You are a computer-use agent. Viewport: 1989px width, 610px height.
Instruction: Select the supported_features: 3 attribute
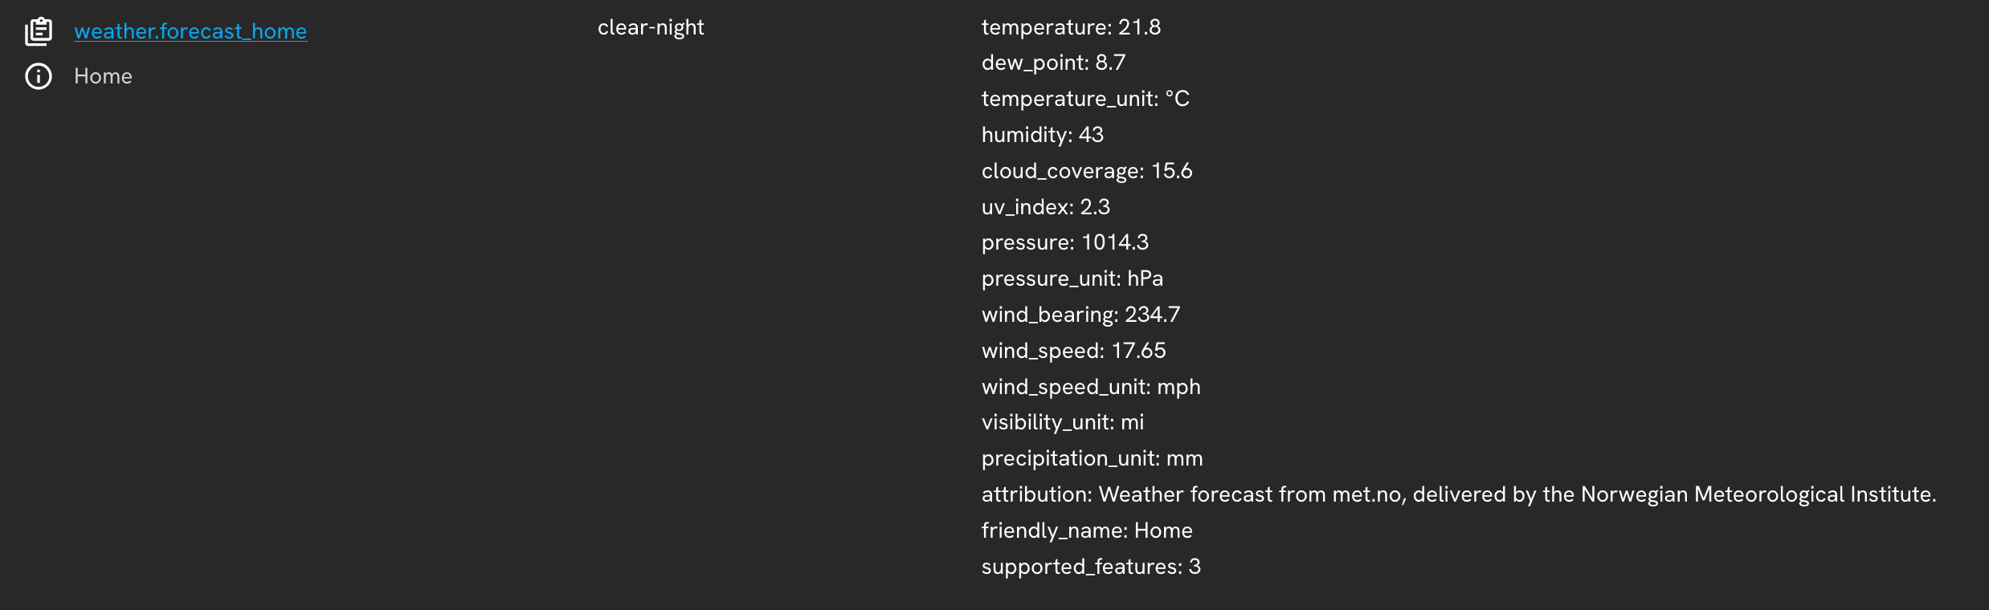(1091, 567)
